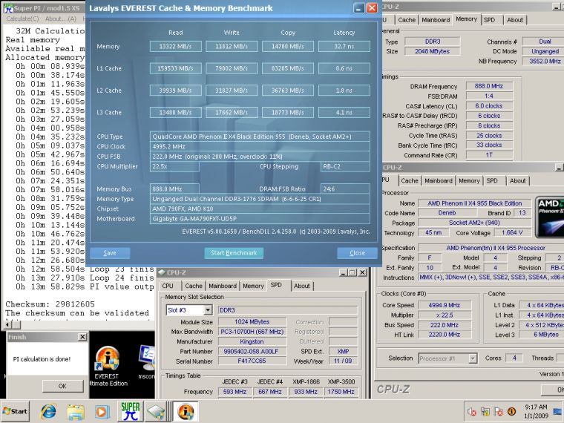
Task: Switch to the CPU-Z chip taskbar button
Action: click(x=157, y=411)
